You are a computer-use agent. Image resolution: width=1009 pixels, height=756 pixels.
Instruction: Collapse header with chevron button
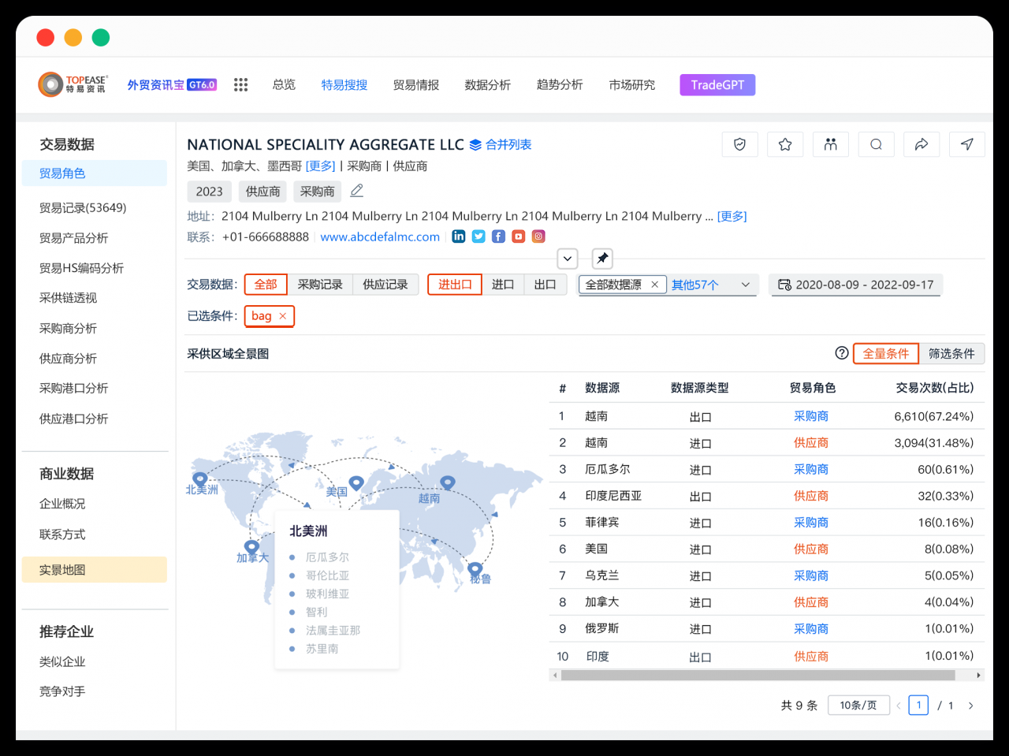pos(568,259)
